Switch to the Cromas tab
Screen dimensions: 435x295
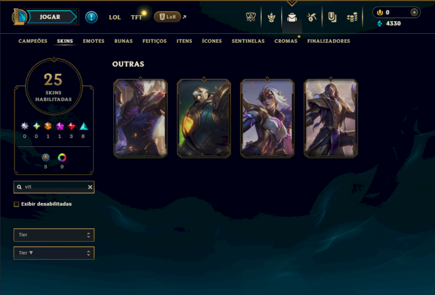(286, 41)
